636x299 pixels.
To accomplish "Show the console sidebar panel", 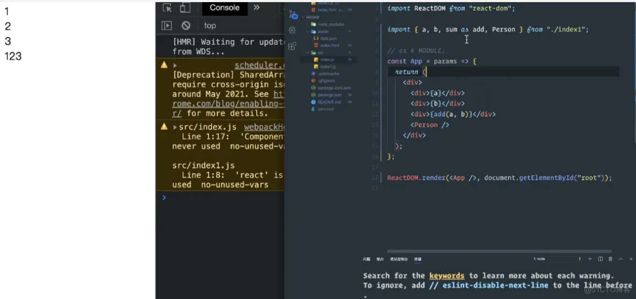I will tap(167, 26).
